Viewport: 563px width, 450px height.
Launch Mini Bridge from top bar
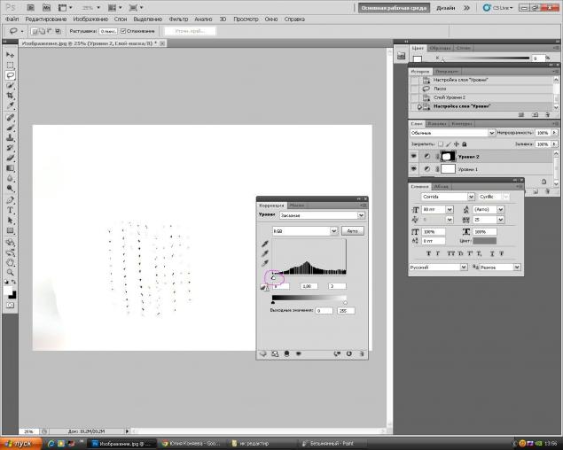(46, 8)
